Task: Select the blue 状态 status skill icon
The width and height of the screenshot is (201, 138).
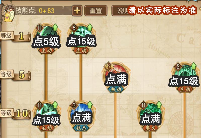Action: [x=81, y=116]
